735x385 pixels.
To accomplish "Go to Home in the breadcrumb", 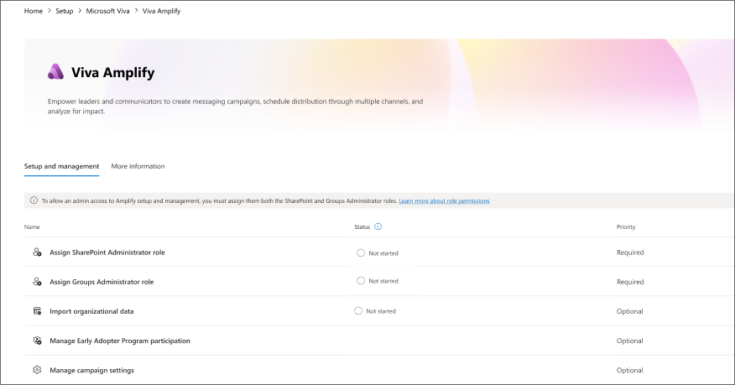I will tap(34, 11).
